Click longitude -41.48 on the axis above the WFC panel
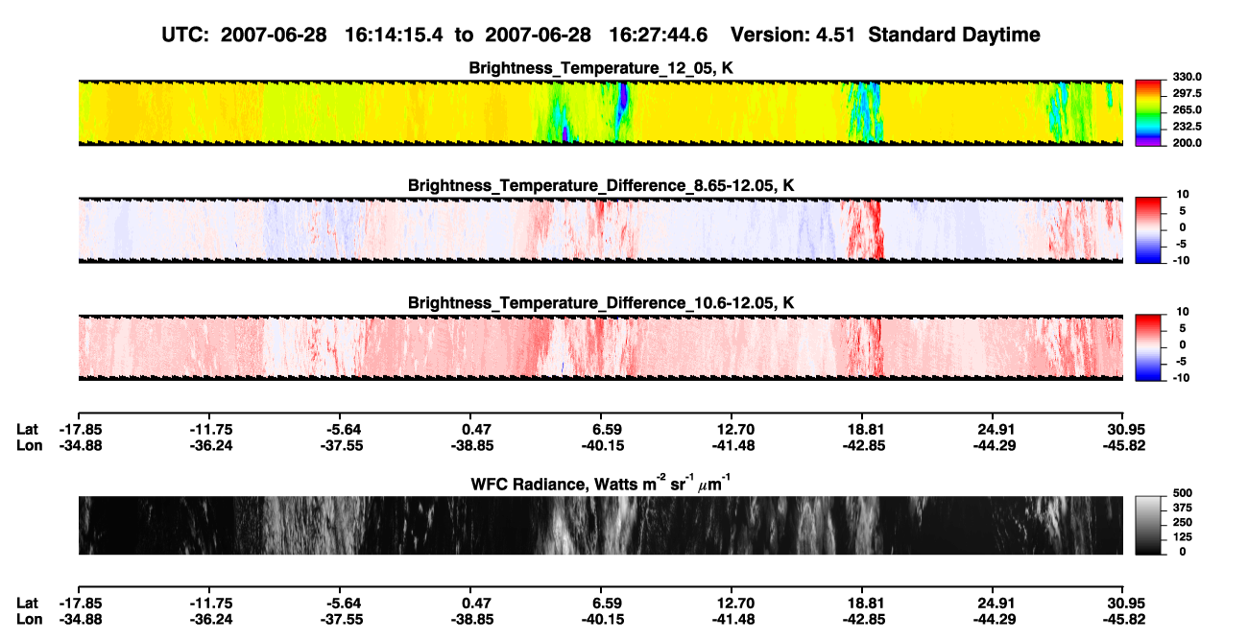 732,445
